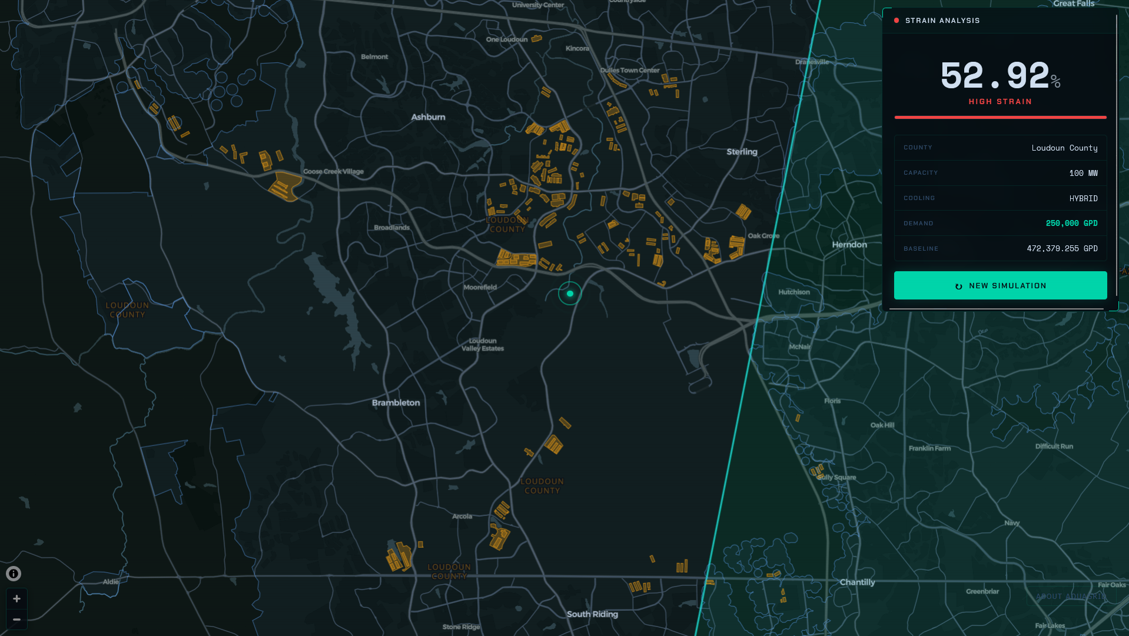Click the DEMAND field label
The height and width of the screenshot is (636, 1129).
[918, 224]
